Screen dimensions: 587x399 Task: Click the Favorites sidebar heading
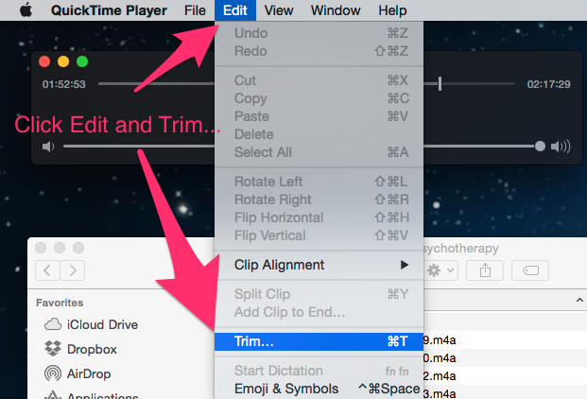pyautogui.click(x=60, y=303)
